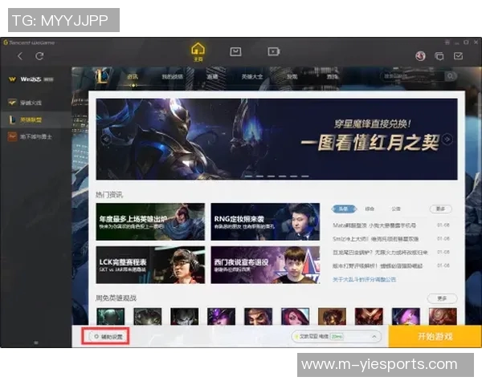This screenshot has width=482, height=385.
Task: Open the user avatar profile icon
Action: [x=419, y=56]
